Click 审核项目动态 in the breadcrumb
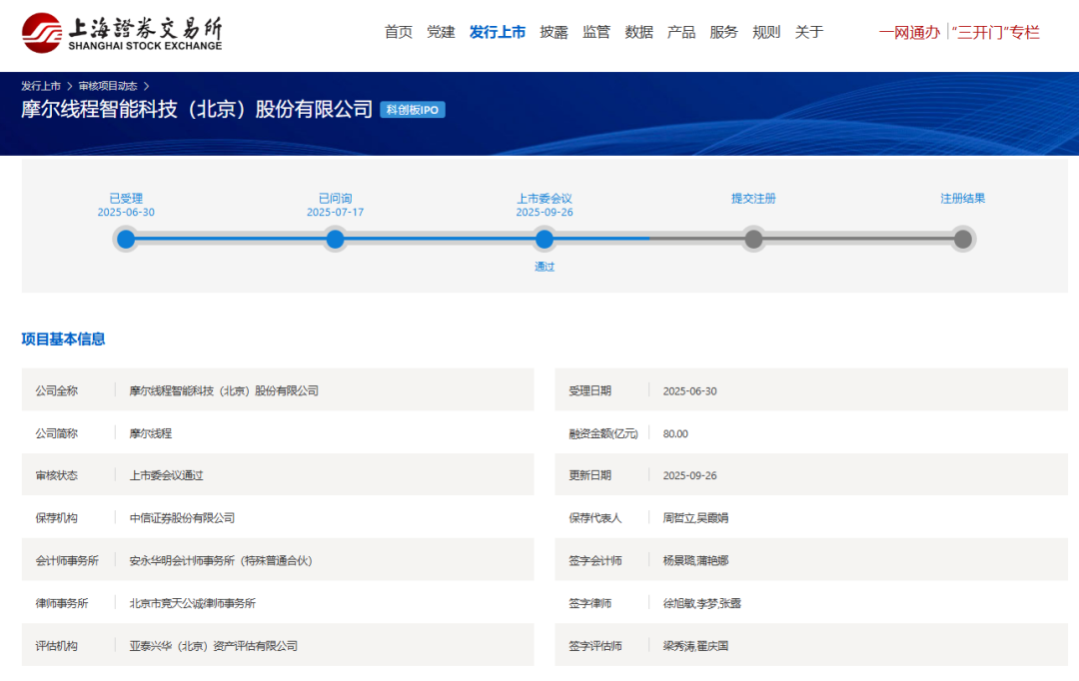Viewport: 1079px width, 681px height. pyautogui.click(x=107, y=86)
